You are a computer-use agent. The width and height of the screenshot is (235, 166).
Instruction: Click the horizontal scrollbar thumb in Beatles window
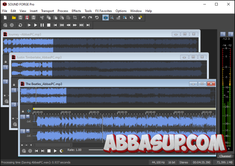pyautogui.click(x=53, y=145)
